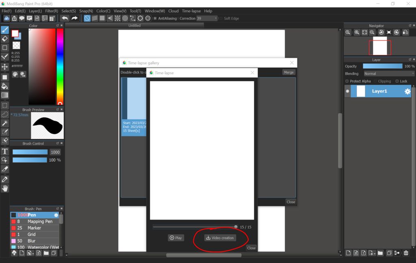Select the Magic Wand tool
This screenshot has height=263, width=416.
click(x=5, y=123)
